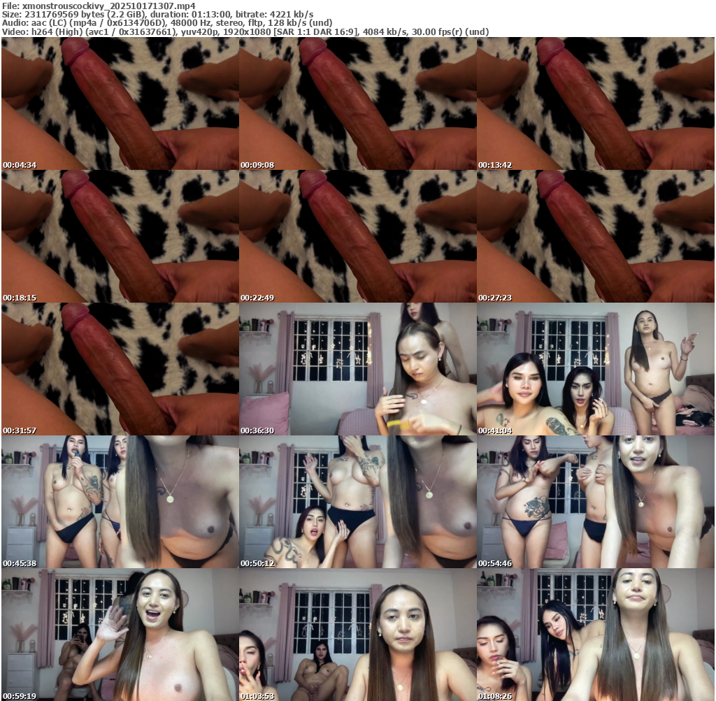The image size is (716, 701).
Task: Choose the frame labeled 00:18:15
Action: click(x=120, y=236)
